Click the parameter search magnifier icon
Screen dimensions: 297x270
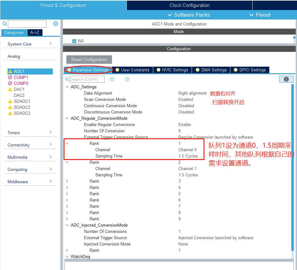67,79
